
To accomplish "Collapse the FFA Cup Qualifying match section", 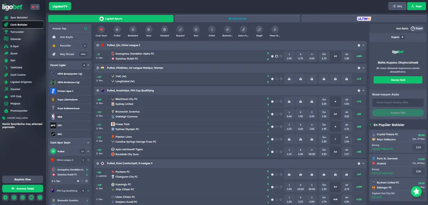I will (x=363, y=91).
